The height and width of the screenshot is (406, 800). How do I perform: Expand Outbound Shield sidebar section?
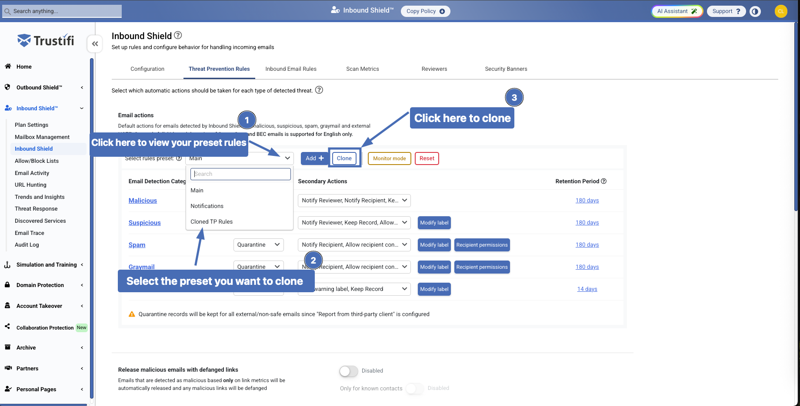point(82,88)
